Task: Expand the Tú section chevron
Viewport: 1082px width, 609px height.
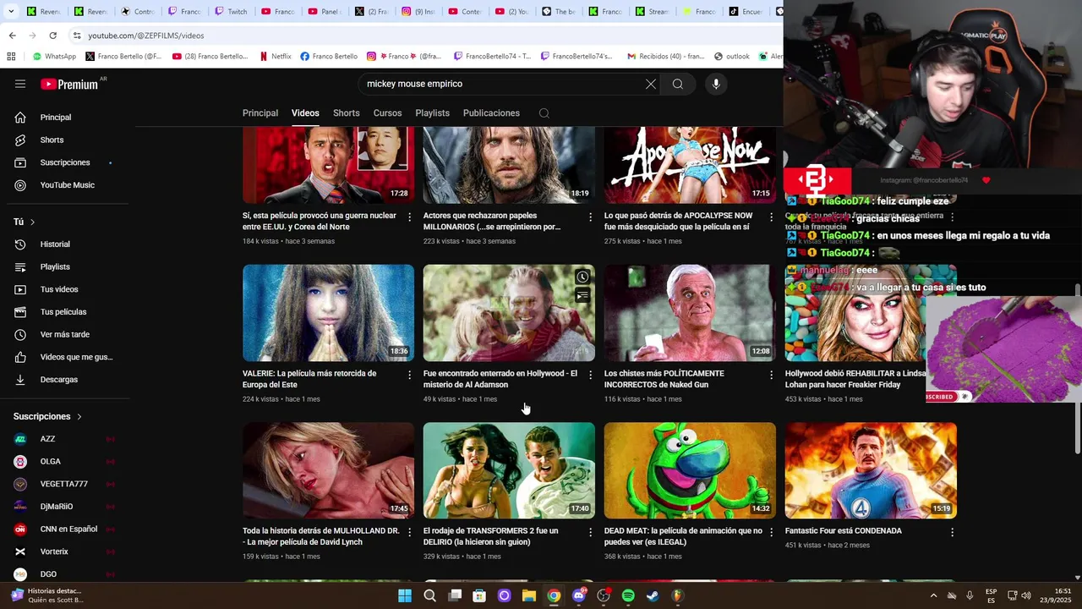Action: (32, 222)
